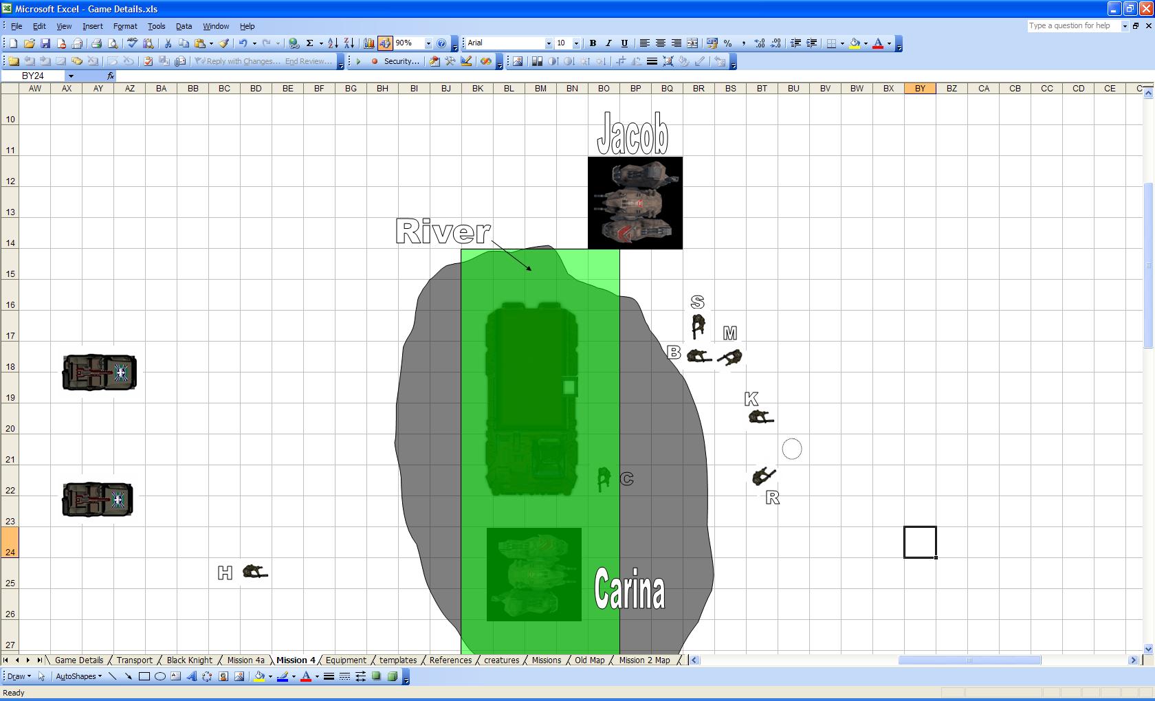The width and height of the screenshot is (1155, 701).
Task: Open the Insert menu
Action: pyautogui.click(x=92, y=26)
